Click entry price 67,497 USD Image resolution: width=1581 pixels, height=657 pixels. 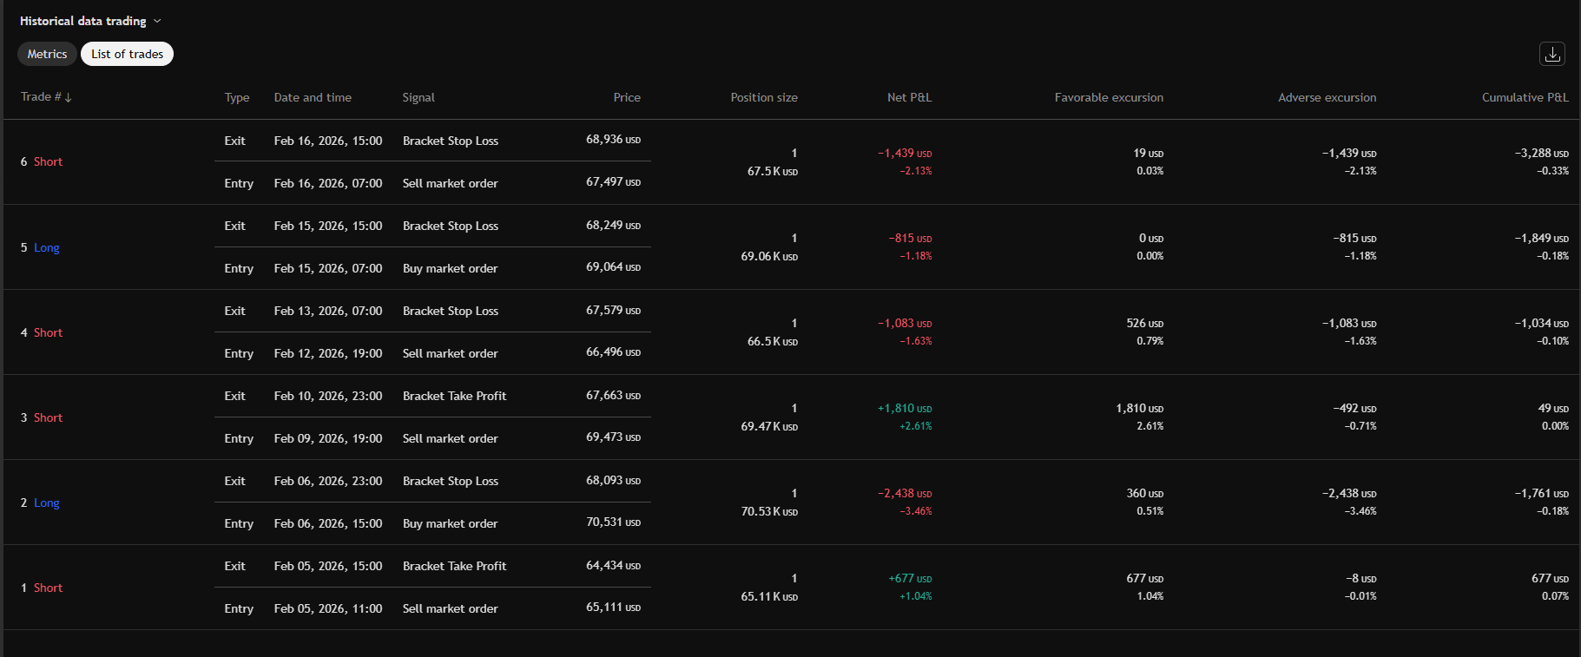613,181
